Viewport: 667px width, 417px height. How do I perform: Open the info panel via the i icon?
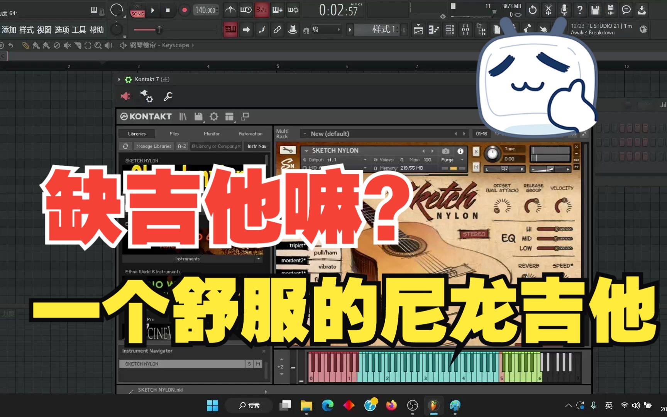[460, 151]
